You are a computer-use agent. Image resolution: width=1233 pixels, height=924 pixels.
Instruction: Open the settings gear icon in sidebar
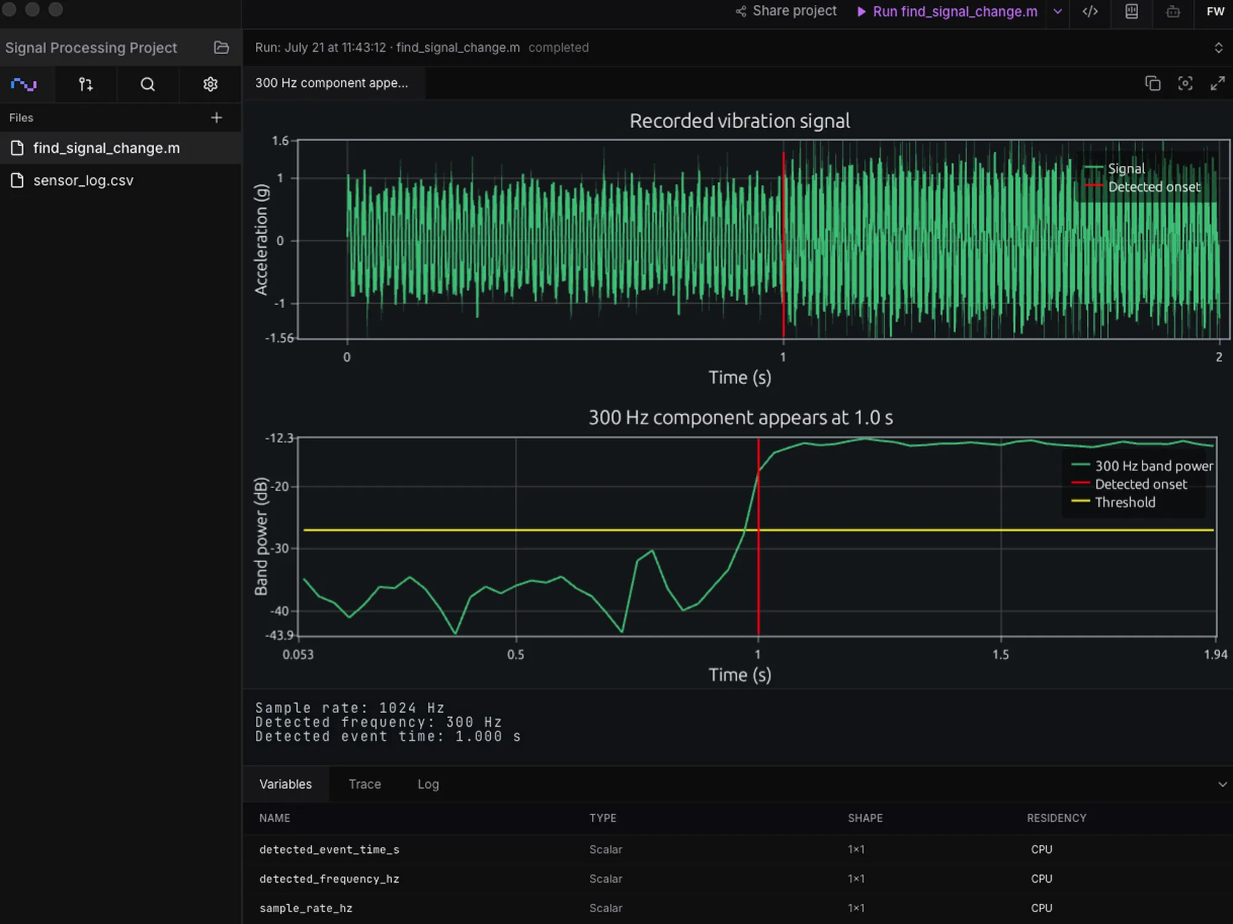(x=210, y=84)
